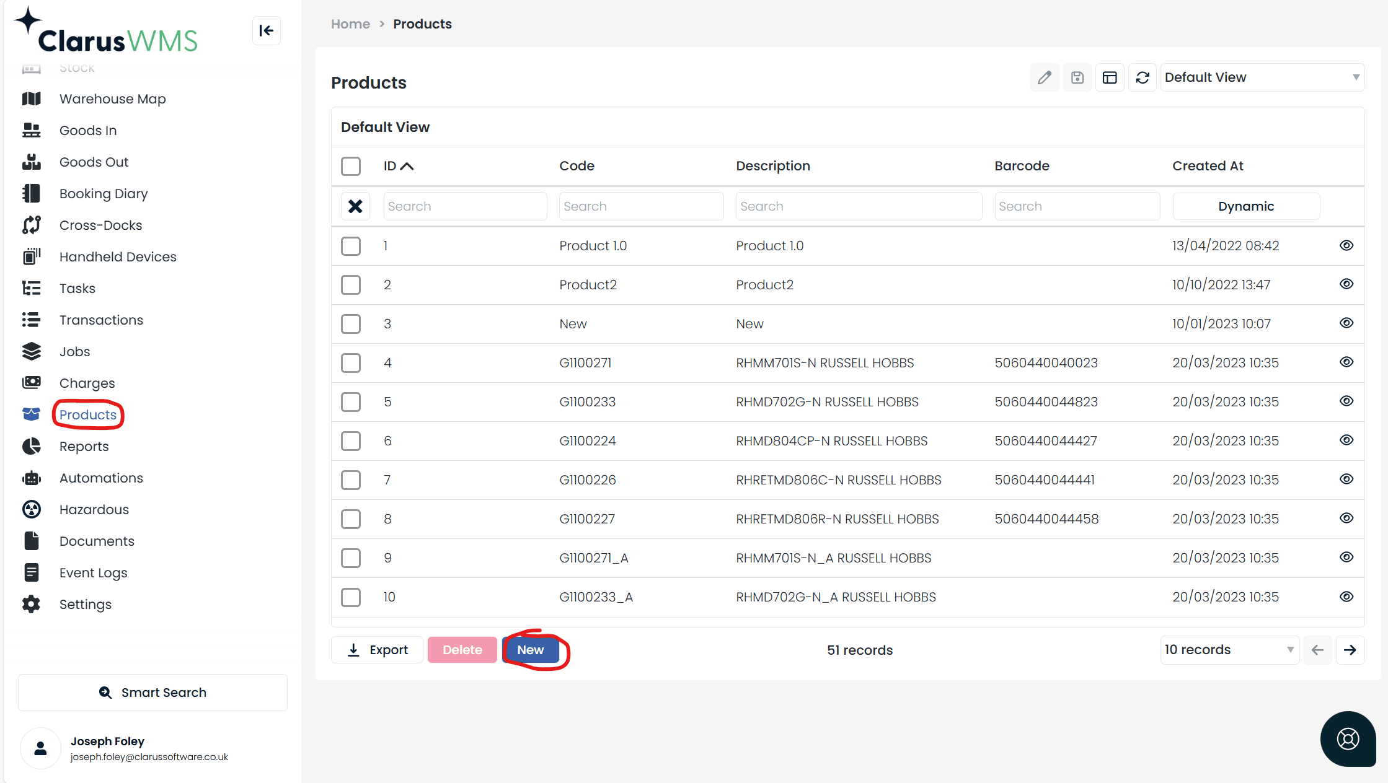Click the Products box icon

[x=32, y=414]
